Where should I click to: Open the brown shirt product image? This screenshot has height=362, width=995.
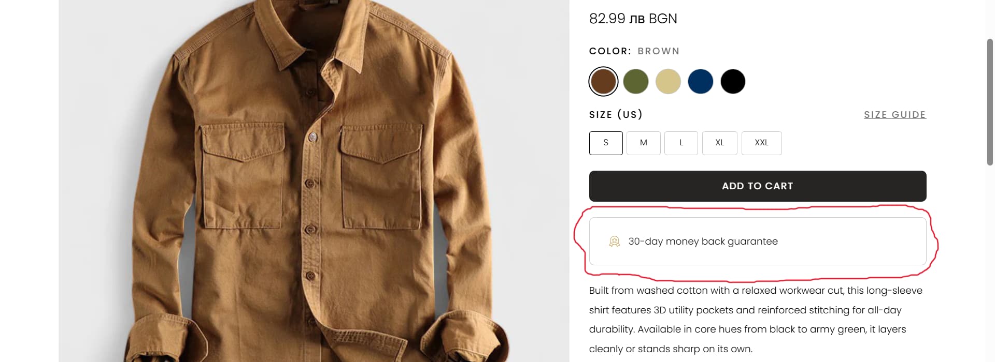(x=314, y=181)
